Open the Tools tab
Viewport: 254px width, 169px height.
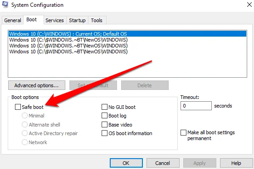(97, 20)
